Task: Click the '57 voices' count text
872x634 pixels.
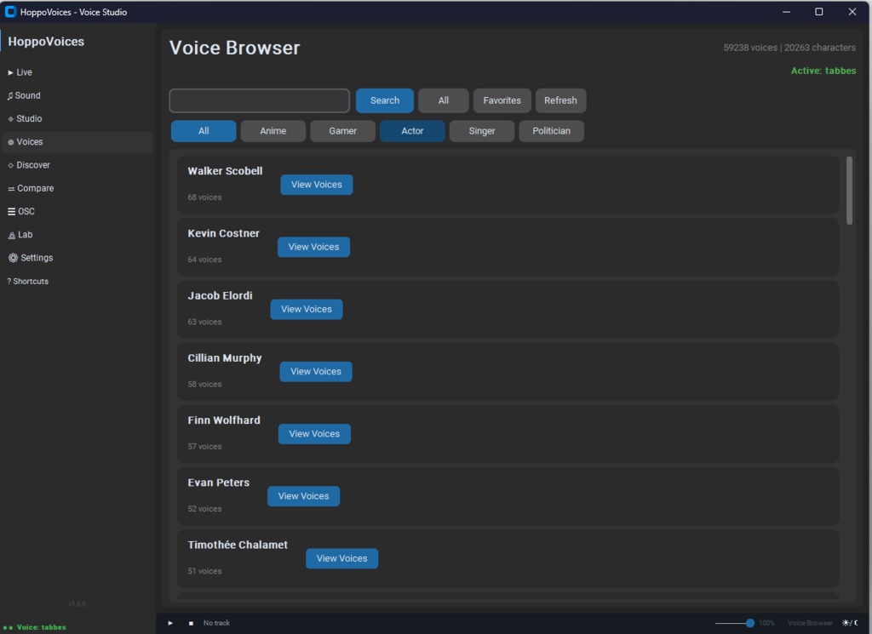Action: 204,446
